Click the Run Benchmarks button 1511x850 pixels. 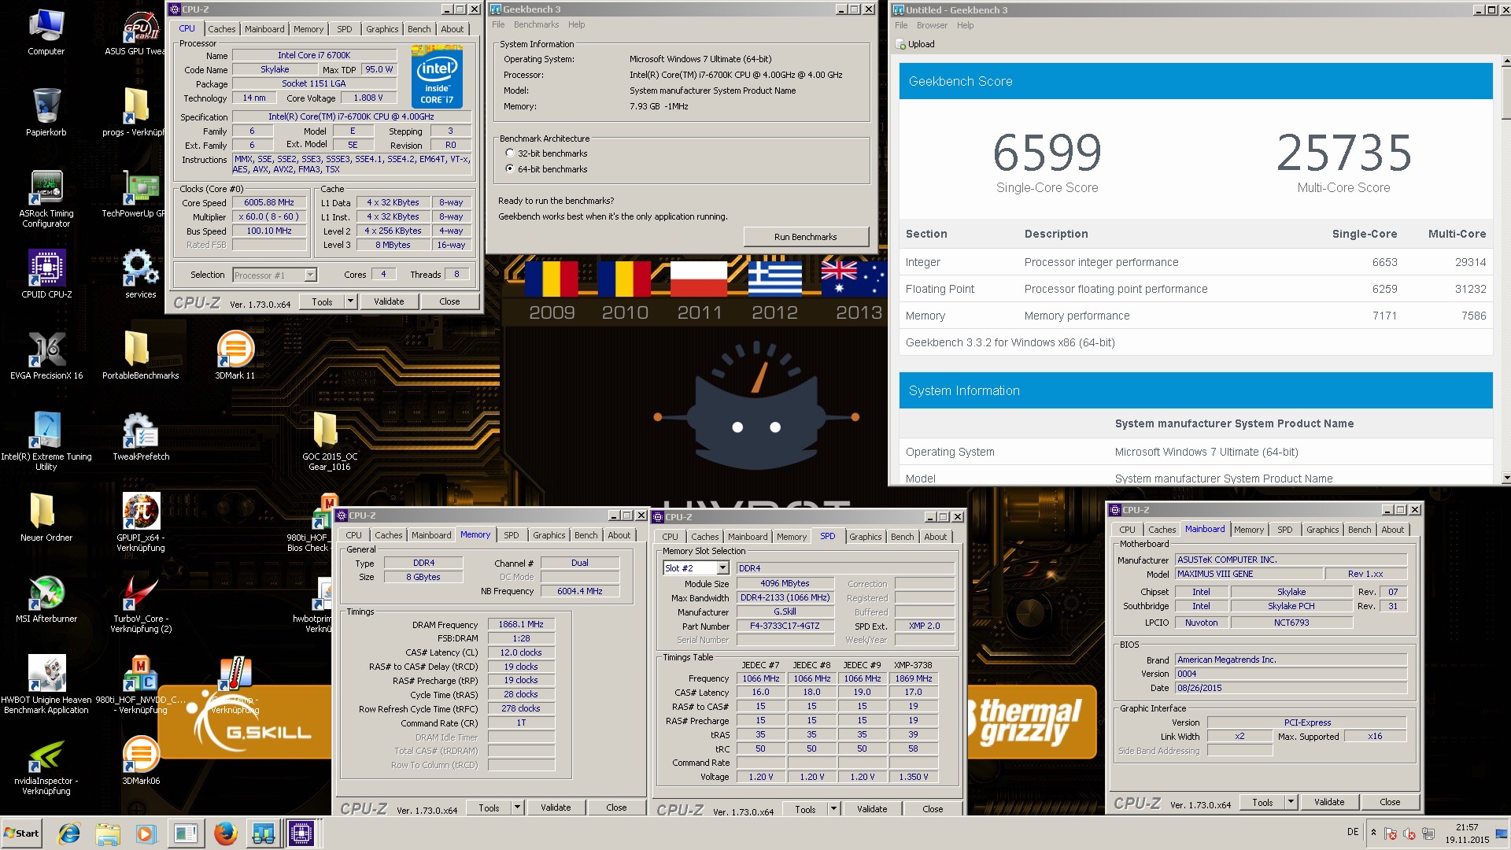(x=806, y=237)
